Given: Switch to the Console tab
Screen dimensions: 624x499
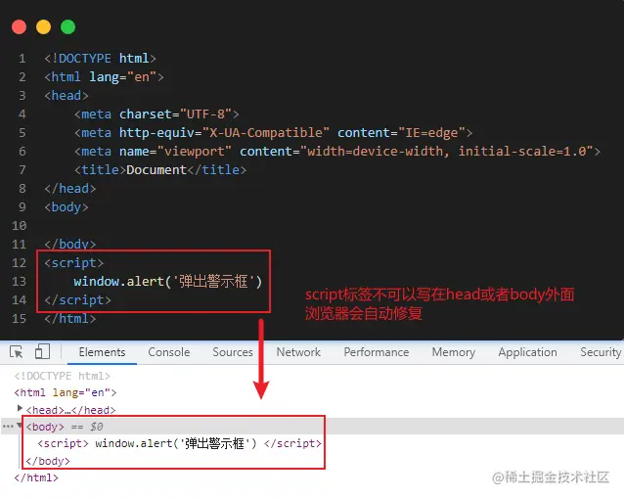Looking at the screenshot, I should [x=169, y=352].
